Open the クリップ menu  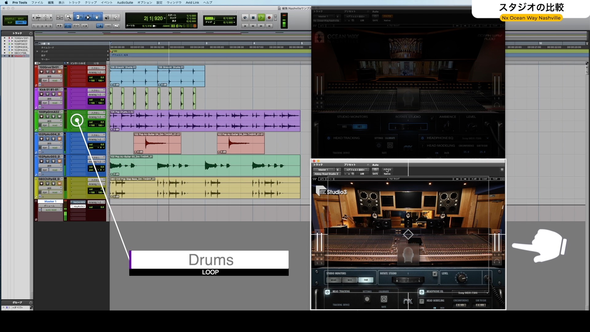click(91, 2)
